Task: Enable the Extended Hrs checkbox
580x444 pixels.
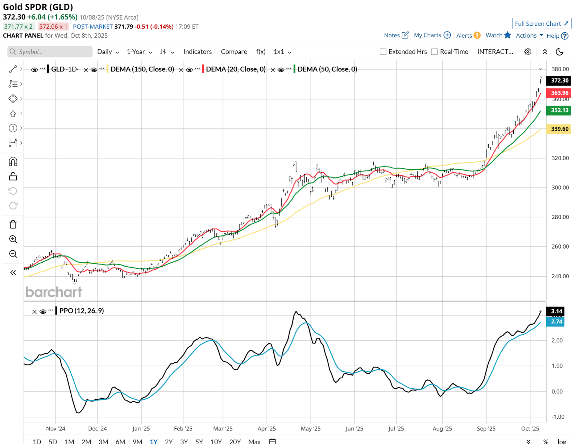Action: point(383,52)
